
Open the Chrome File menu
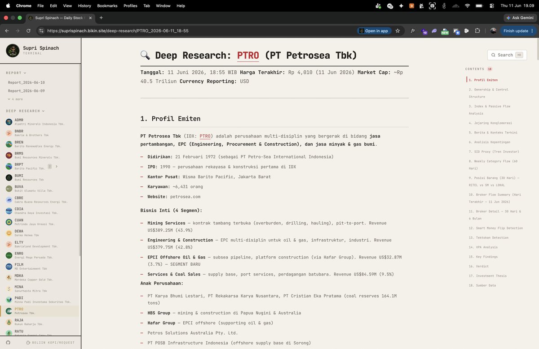(40, 6)
